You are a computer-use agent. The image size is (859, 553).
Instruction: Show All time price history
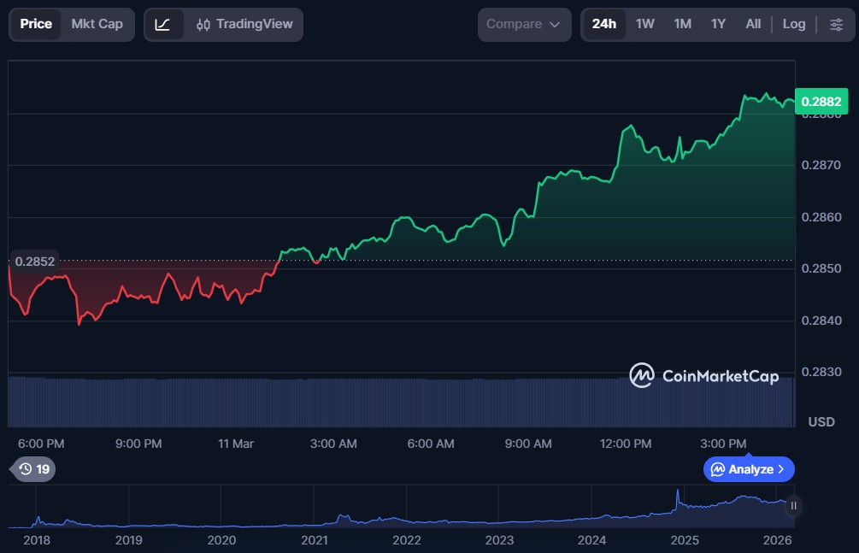753,24
